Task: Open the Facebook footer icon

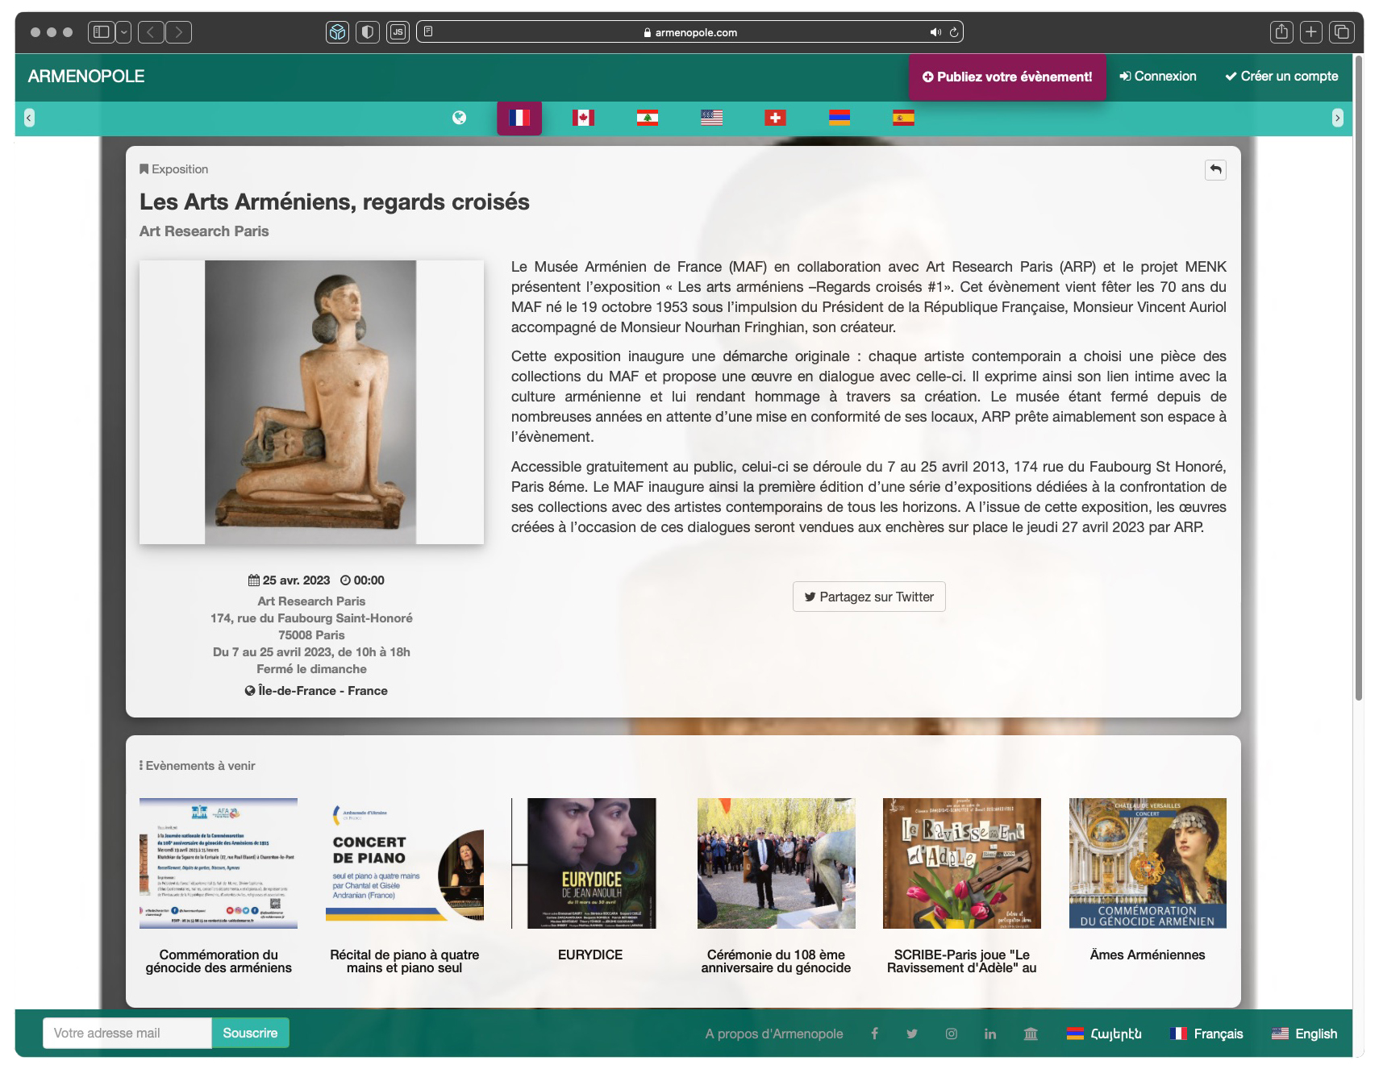Action: pos(874,1034)
